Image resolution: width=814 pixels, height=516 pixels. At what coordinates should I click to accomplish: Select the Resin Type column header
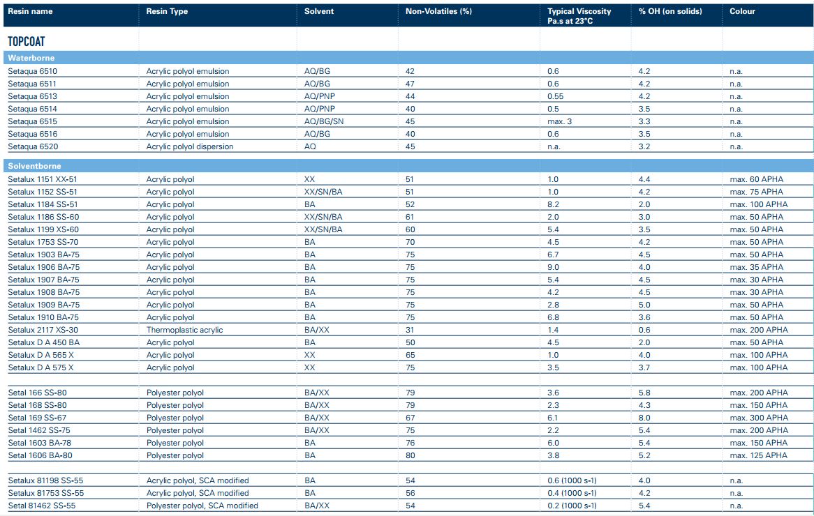[x=167, y=12]
